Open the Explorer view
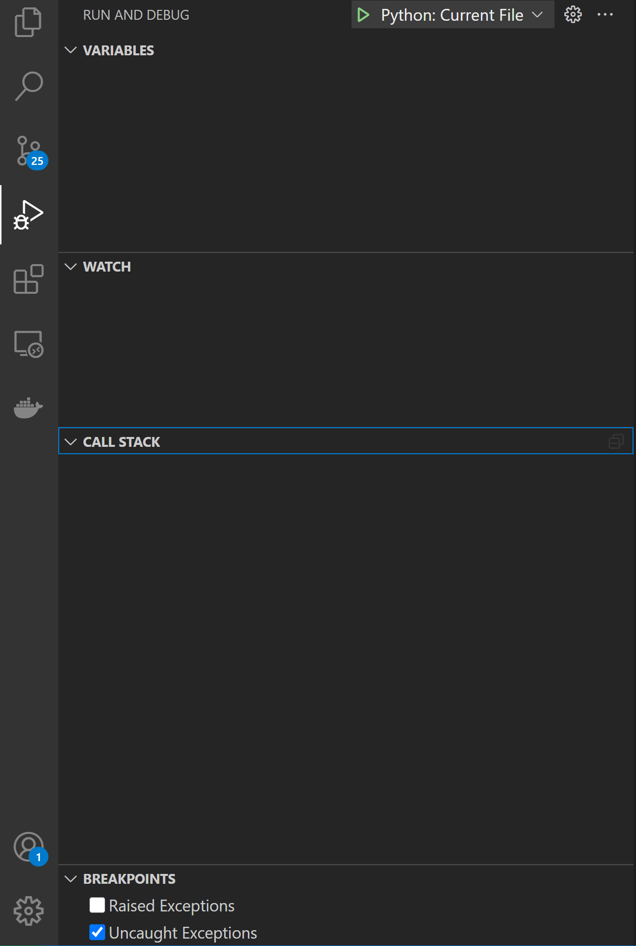 pos(28,22)
